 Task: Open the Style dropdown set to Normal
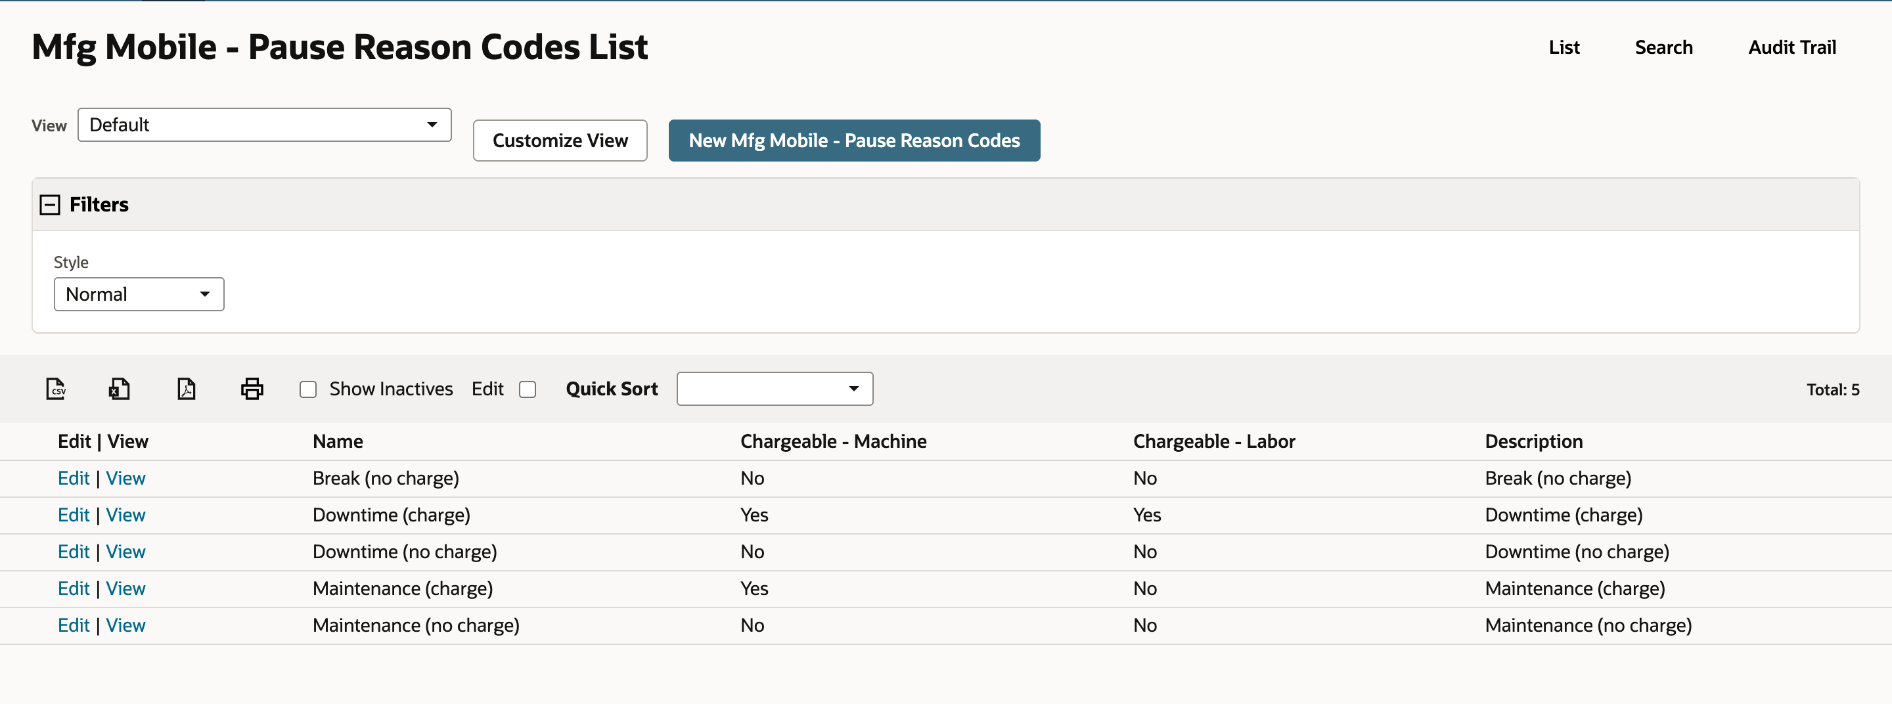(139, 294)
